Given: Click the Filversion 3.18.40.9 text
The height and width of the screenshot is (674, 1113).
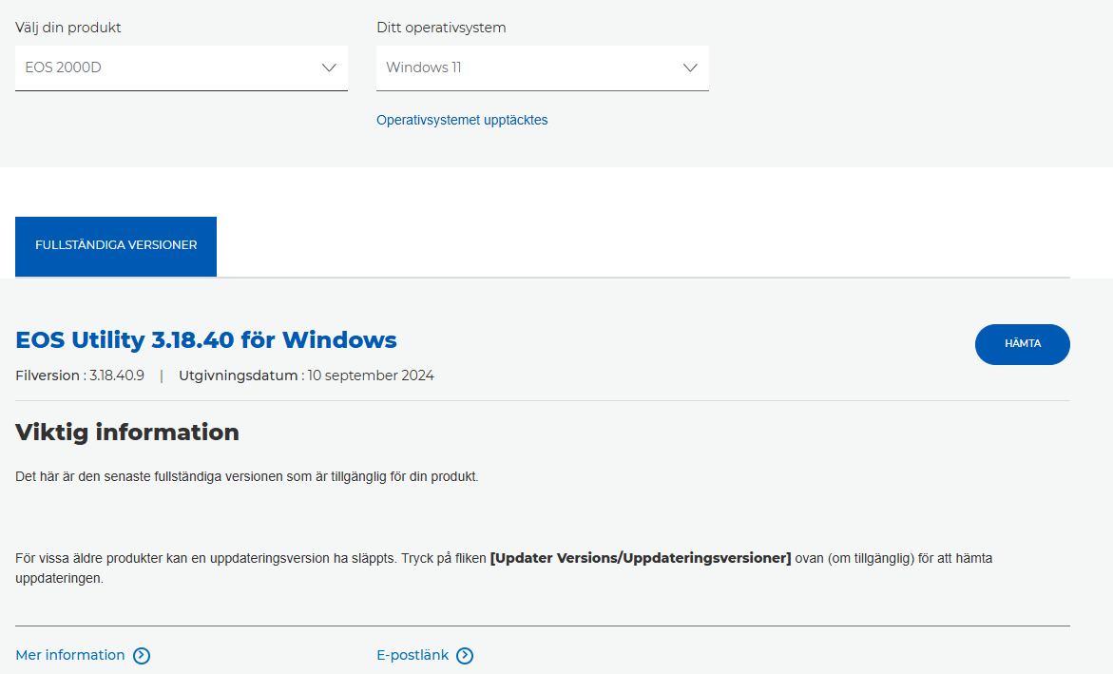Looking at the screenshot, I should [x=80, y=376].
